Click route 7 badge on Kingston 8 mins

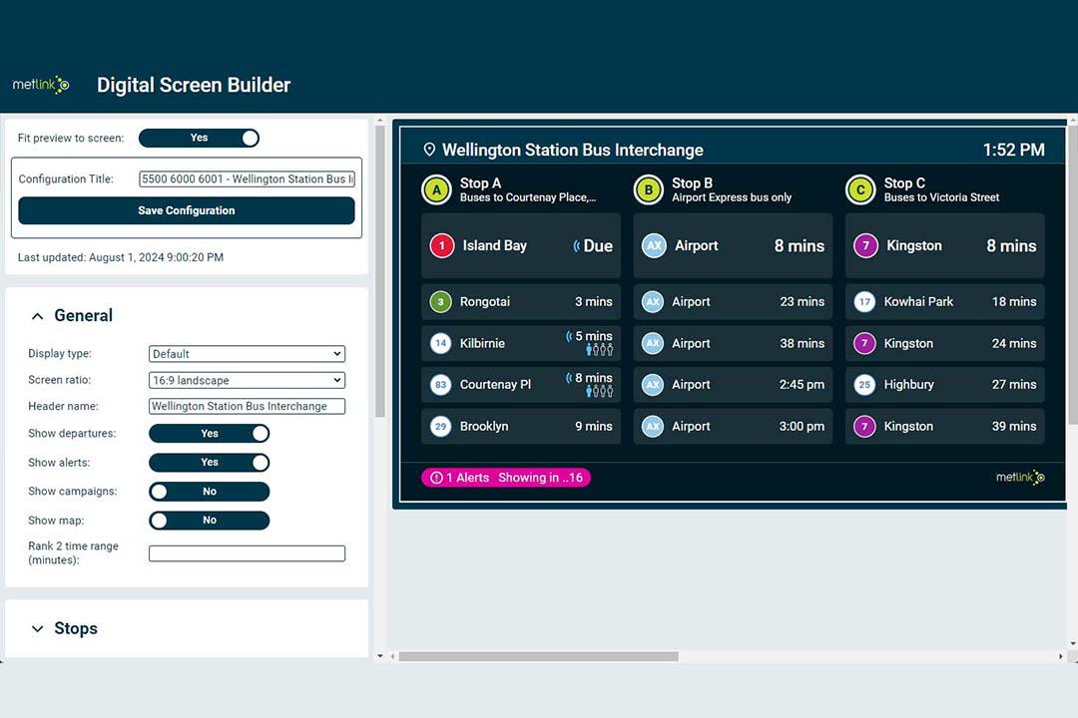pos(865,245)
